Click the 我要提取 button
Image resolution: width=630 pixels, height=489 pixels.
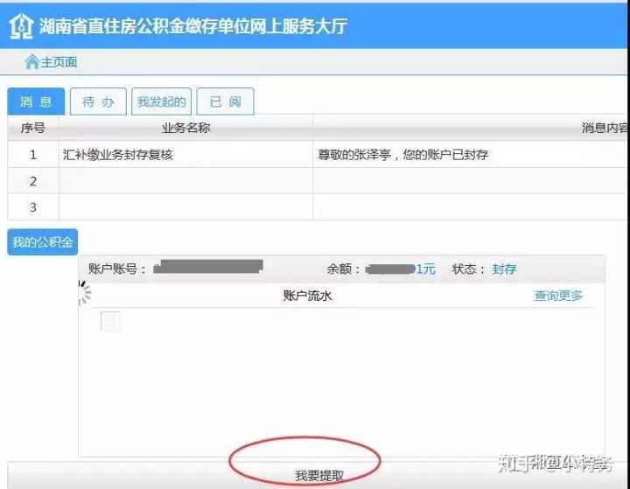coord(319,475)
